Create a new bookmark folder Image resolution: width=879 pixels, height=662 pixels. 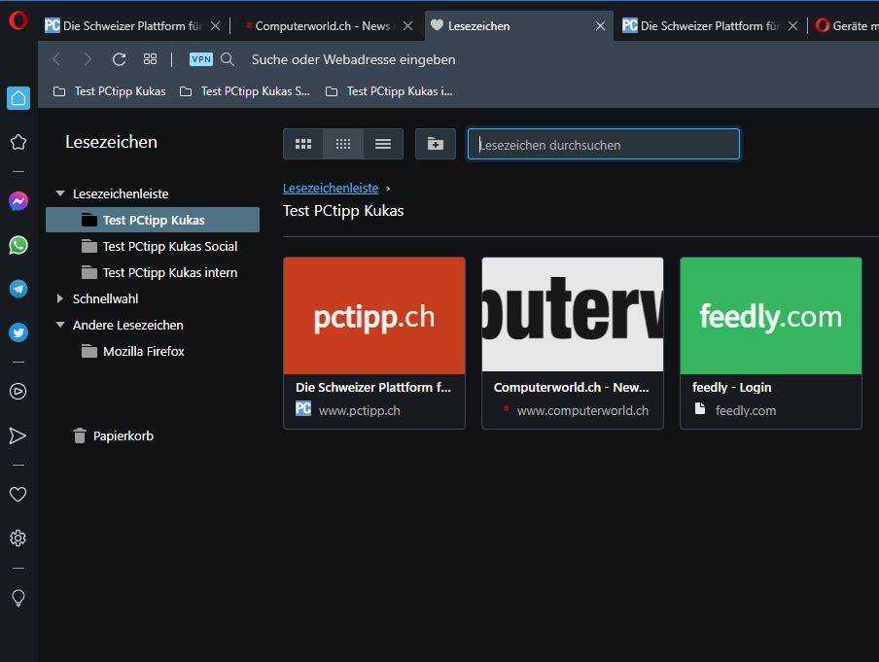[436, 144]
